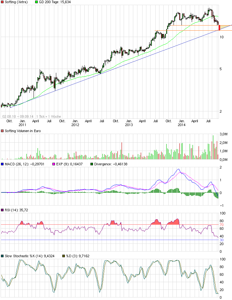Click the purple RSI (14) legend swatch
The height and width of the screenshot is (300, 232).
2,210
